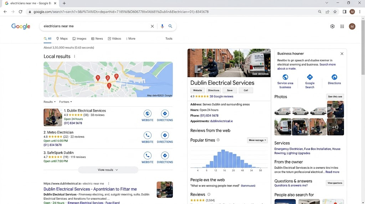Click Directions button in knowledge panel
The height and width of the screenshot is (204, 365).
[x=214, y=90]
